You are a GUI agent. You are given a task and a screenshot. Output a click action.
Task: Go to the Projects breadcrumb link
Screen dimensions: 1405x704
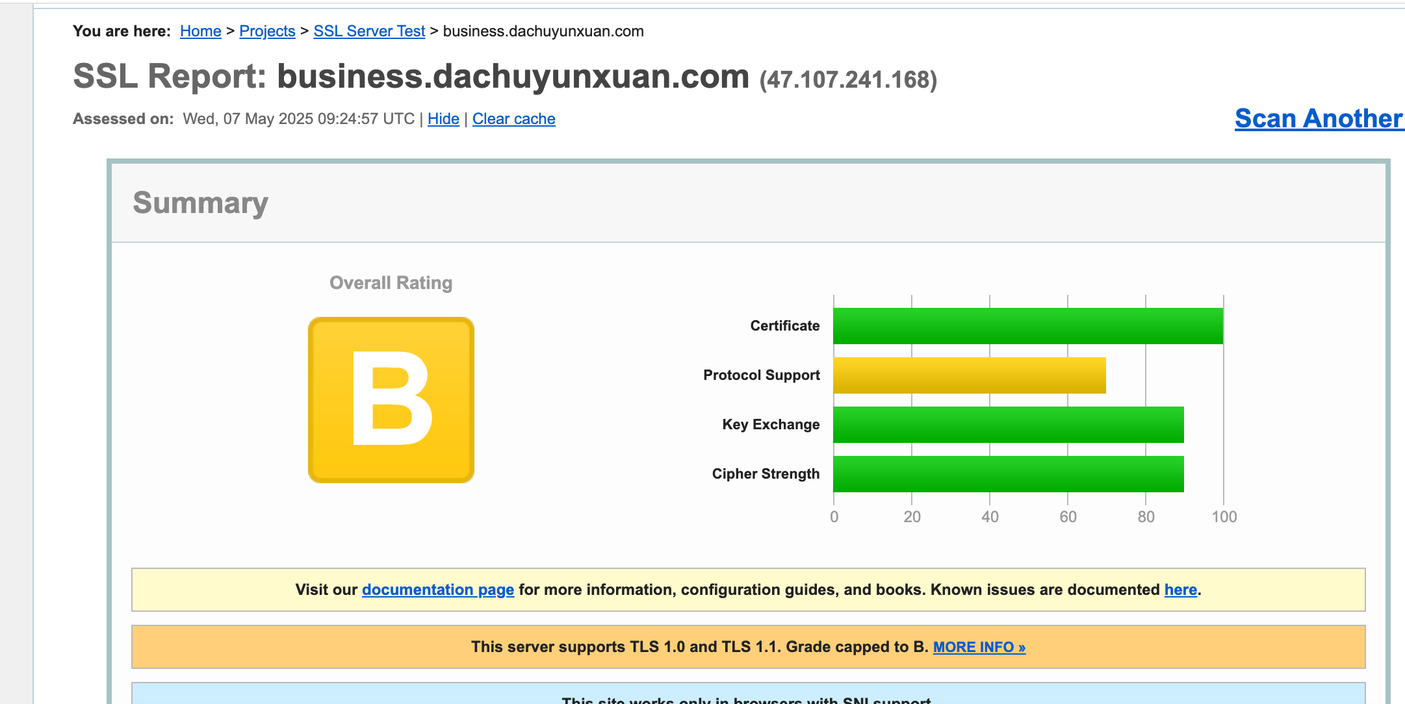(267, 31)
